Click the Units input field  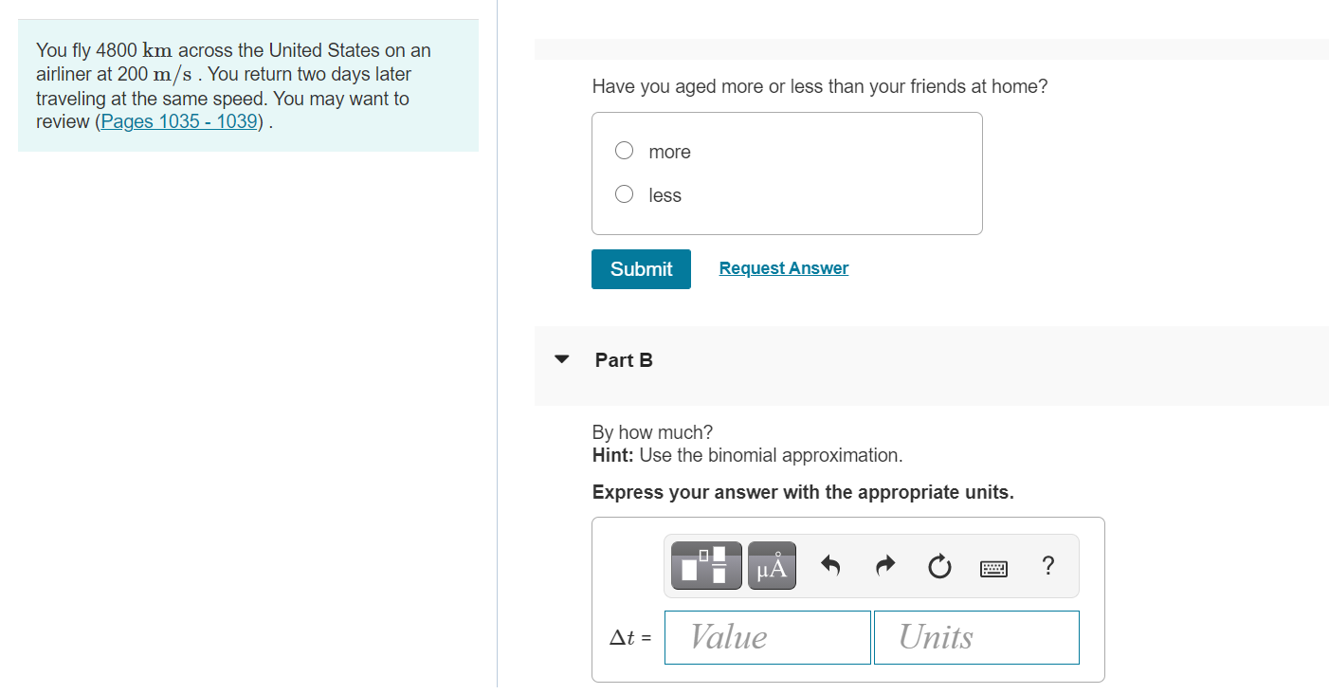pyautogui.click(x=976, y=637)
